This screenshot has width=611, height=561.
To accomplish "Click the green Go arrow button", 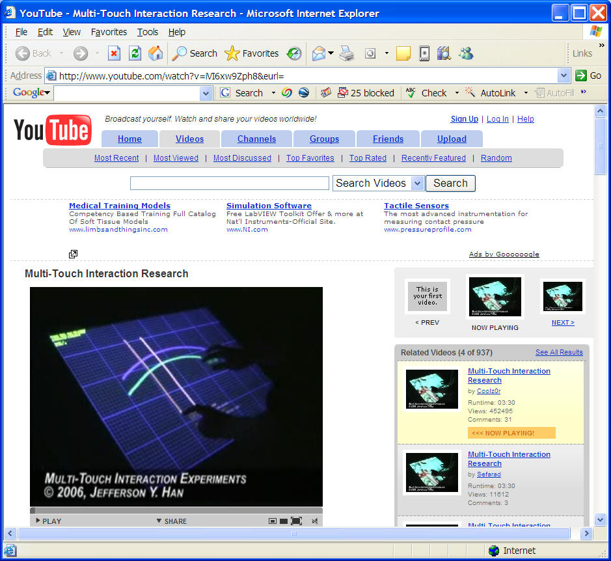I will click(588, 75).
